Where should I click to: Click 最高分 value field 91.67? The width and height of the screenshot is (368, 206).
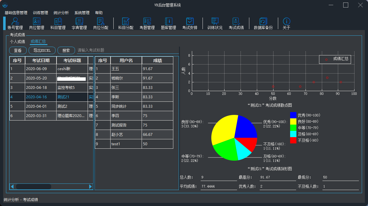tap(278, 178)
